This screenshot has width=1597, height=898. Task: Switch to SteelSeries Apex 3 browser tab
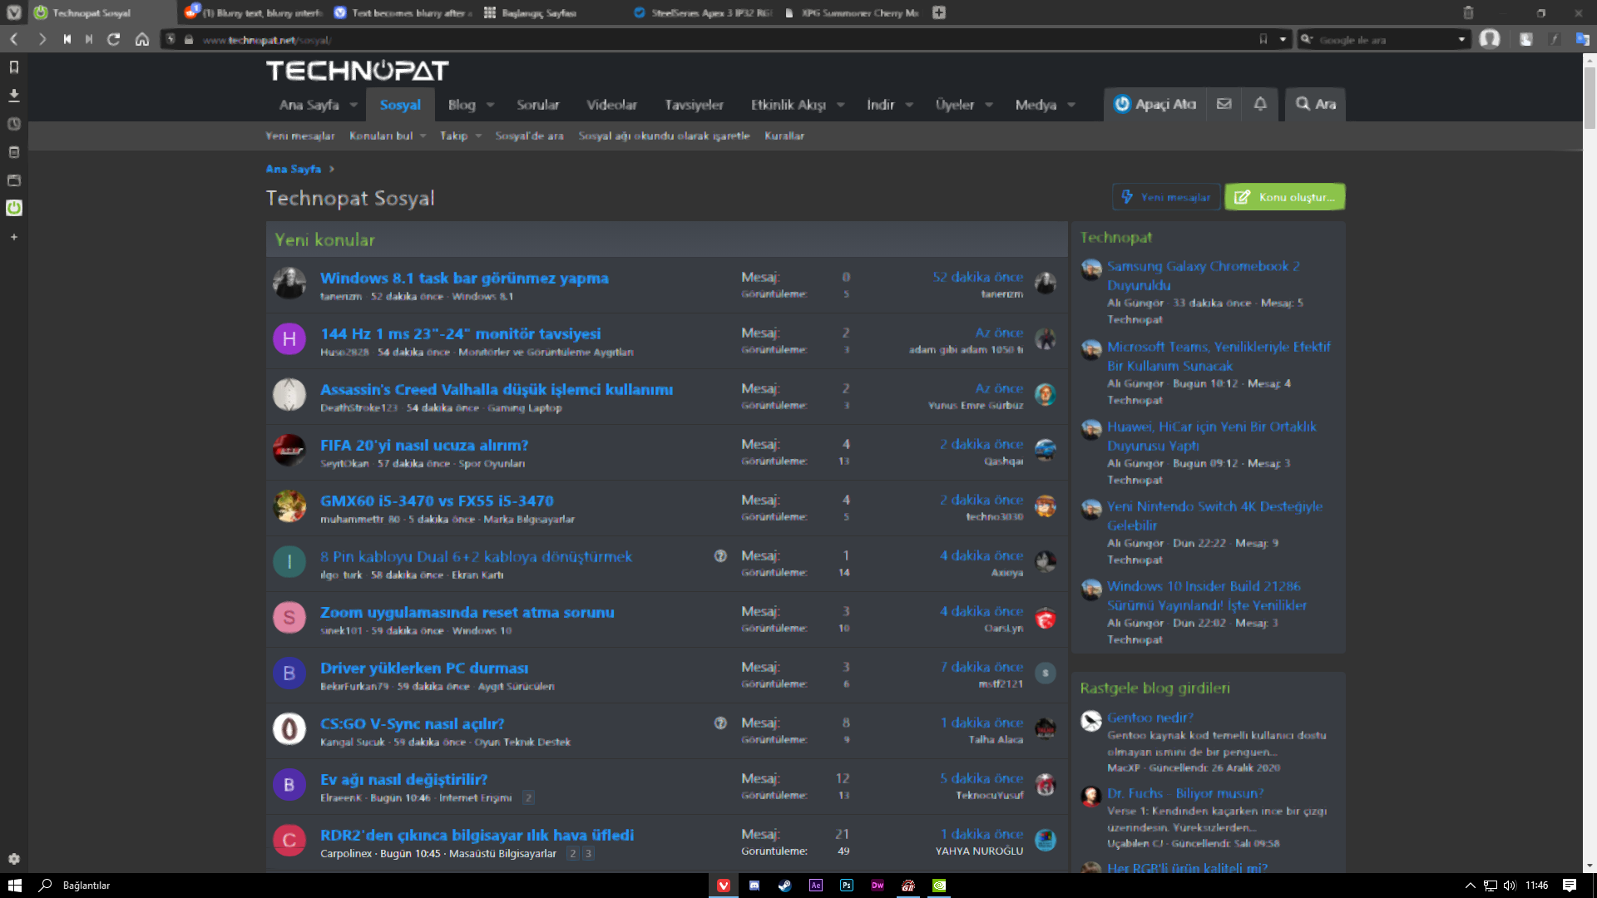click(x=703, y=12)
